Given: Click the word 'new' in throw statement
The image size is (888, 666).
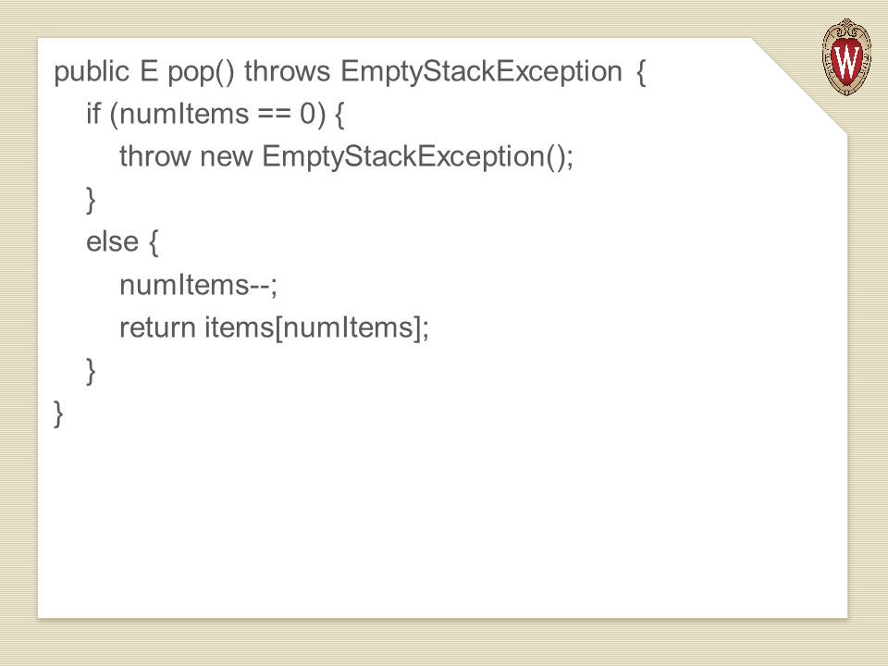Looking at the screenshot, I should (x=226, y=157).
